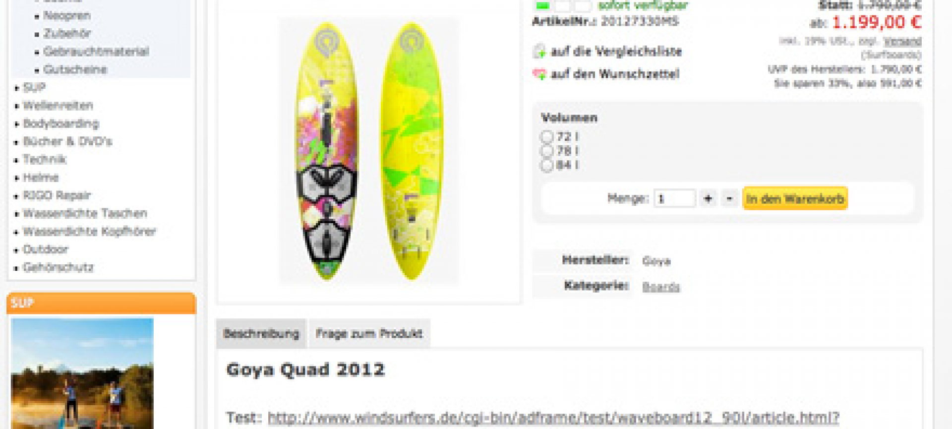The image size is (952, 429).
Task: Increase quantity with the plus button
Action: [x=708, y=199]
